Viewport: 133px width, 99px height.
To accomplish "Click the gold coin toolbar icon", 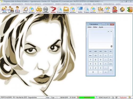I will pyautogui.click(x=122, y=10).
